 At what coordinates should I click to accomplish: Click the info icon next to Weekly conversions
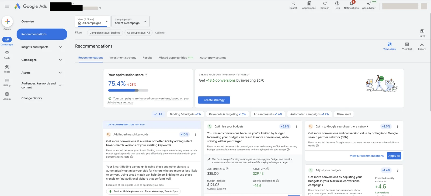tap(277, 181)
